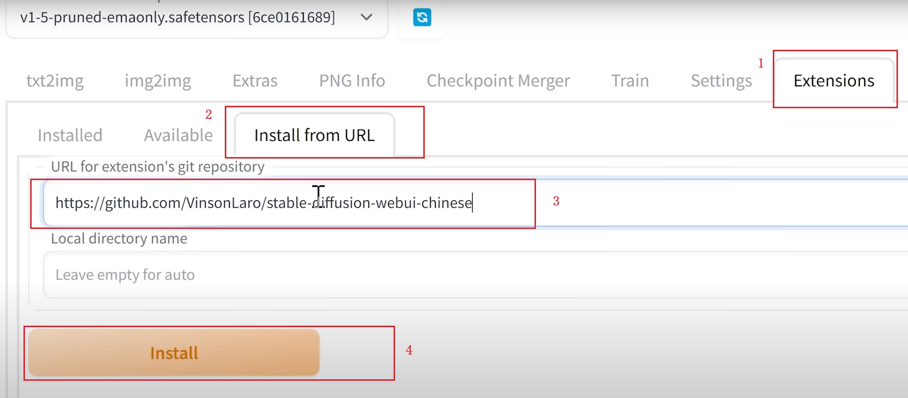Show the Installed extensions sub-tab
Viewport: 908px width, 398px height.
[70, 135]
